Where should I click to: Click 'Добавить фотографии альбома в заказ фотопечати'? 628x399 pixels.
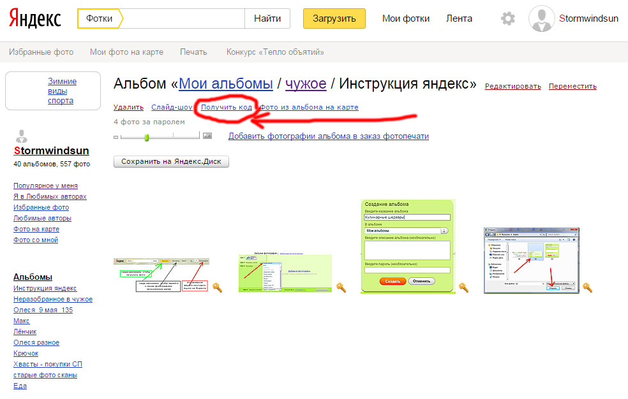tap(329, 136)
